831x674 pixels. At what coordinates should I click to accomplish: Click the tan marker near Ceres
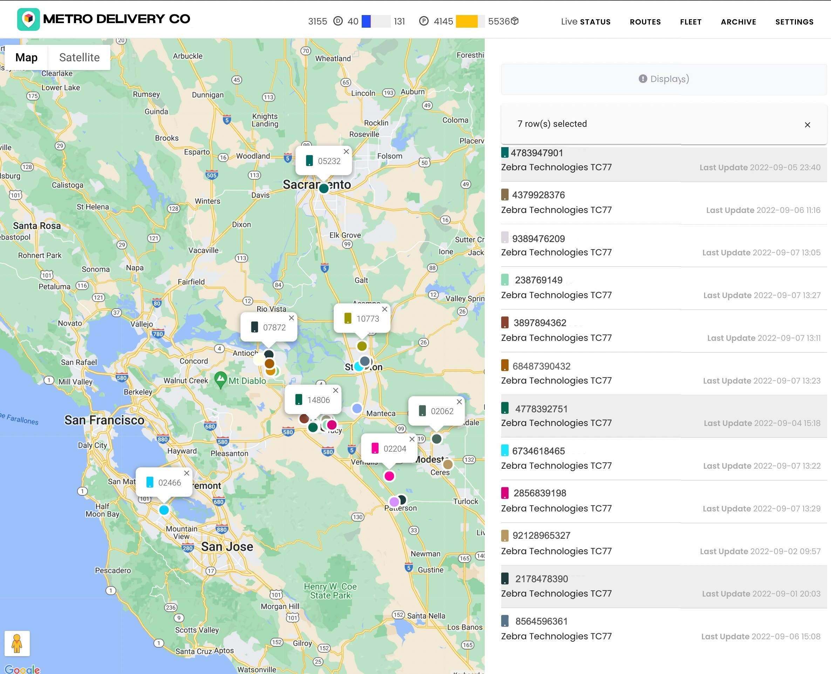click(x=448, y=465)
